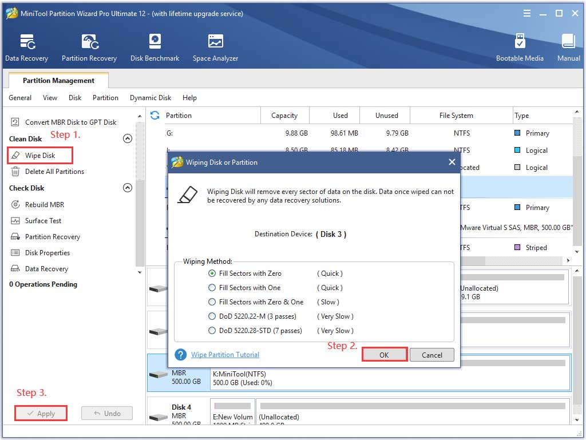Click Convert MBR Disk to GPT Disk label
This screenshot has width=586, height=440.
coord(70,122)
